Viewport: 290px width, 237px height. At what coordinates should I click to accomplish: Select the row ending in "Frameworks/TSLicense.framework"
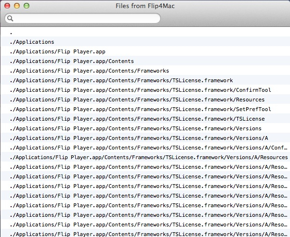(145, 80)
